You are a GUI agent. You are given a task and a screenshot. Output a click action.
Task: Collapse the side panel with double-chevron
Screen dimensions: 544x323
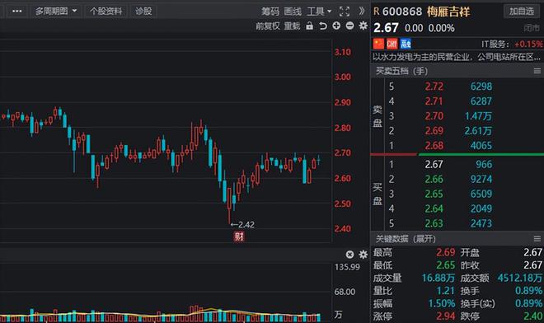click(x=362, y=11)
